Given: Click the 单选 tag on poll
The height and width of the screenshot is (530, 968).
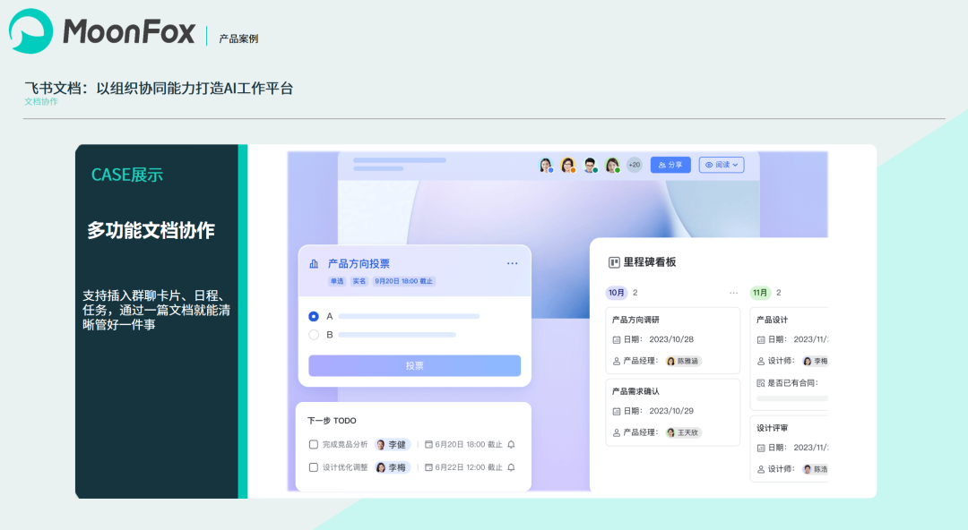Looking at the screenshot, I should 337,281.
